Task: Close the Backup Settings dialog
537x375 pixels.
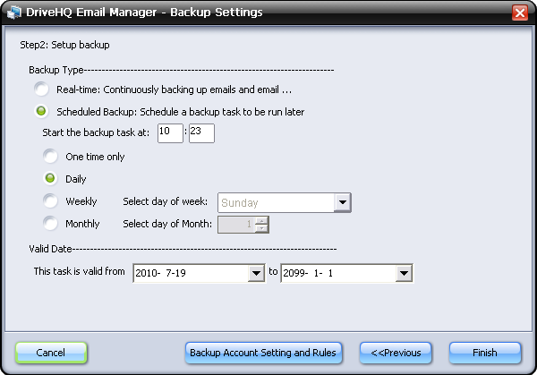Action: point(520,13)
